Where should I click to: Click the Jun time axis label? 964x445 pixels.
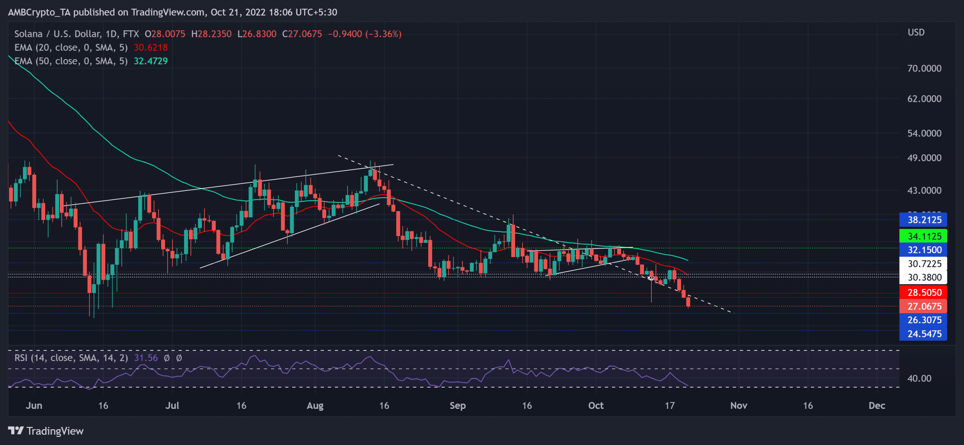pyautogui.click(x=34, y=405)
